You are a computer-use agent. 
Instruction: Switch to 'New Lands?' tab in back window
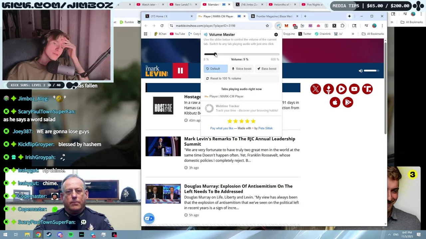click(x=181, y=5)
